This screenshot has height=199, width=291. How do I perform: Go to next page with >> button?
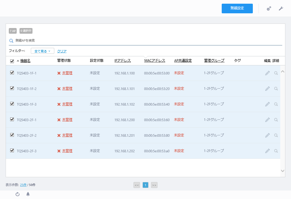click(154, 185)
